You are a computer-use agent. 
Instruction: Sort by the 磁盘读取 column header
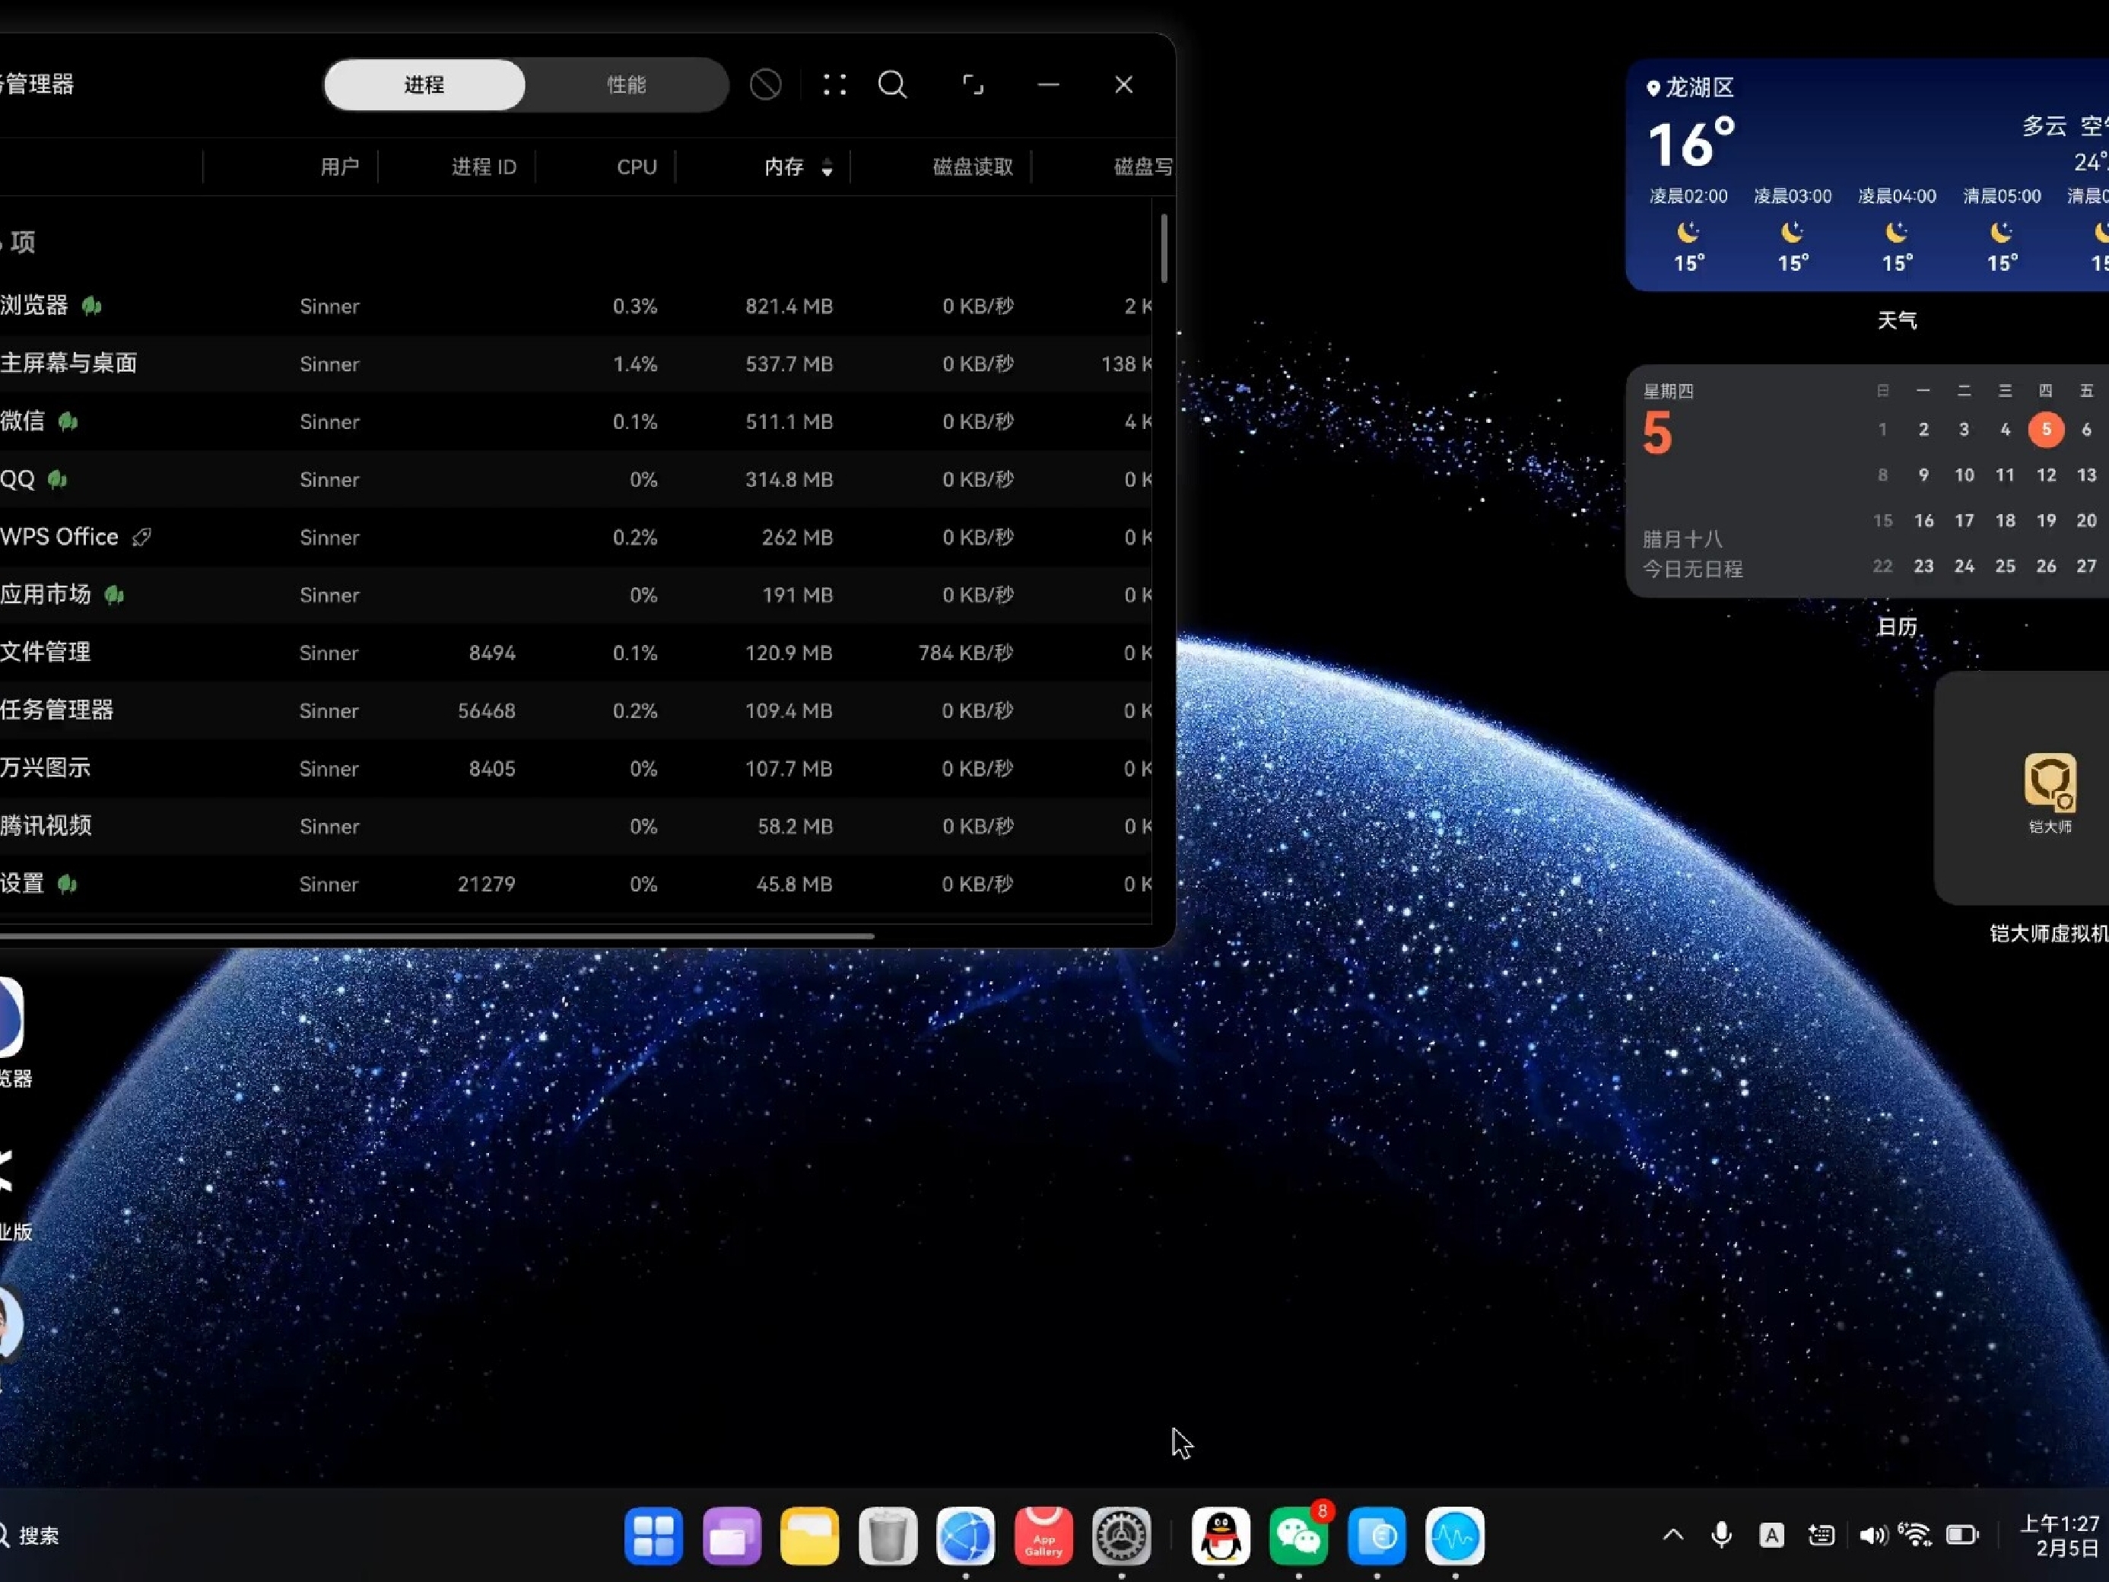click(x=973, y=167)
